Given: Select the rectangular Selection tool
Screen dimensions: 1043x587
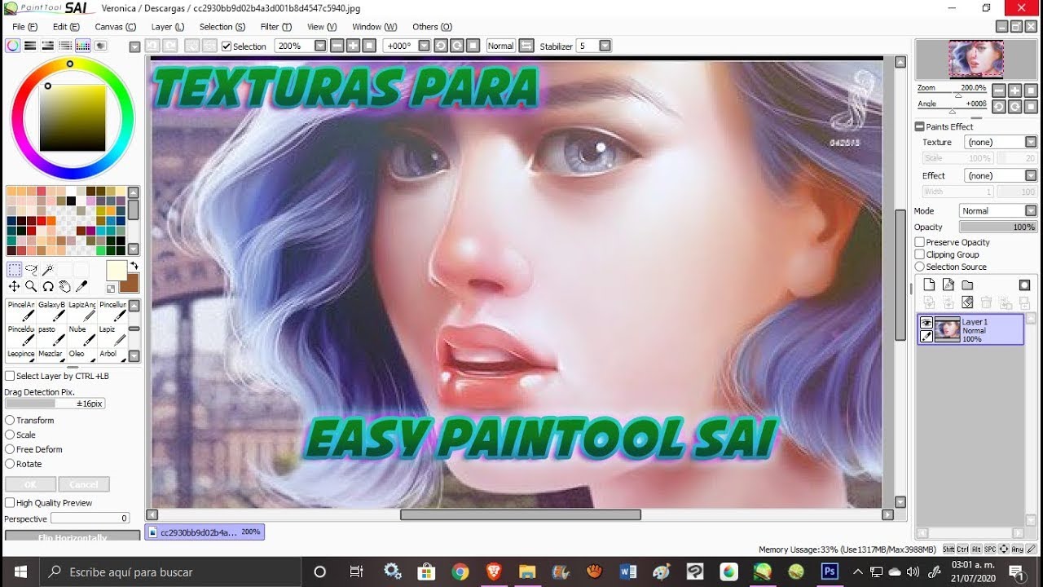Looking at the screenshot, I should click(14, 270).
